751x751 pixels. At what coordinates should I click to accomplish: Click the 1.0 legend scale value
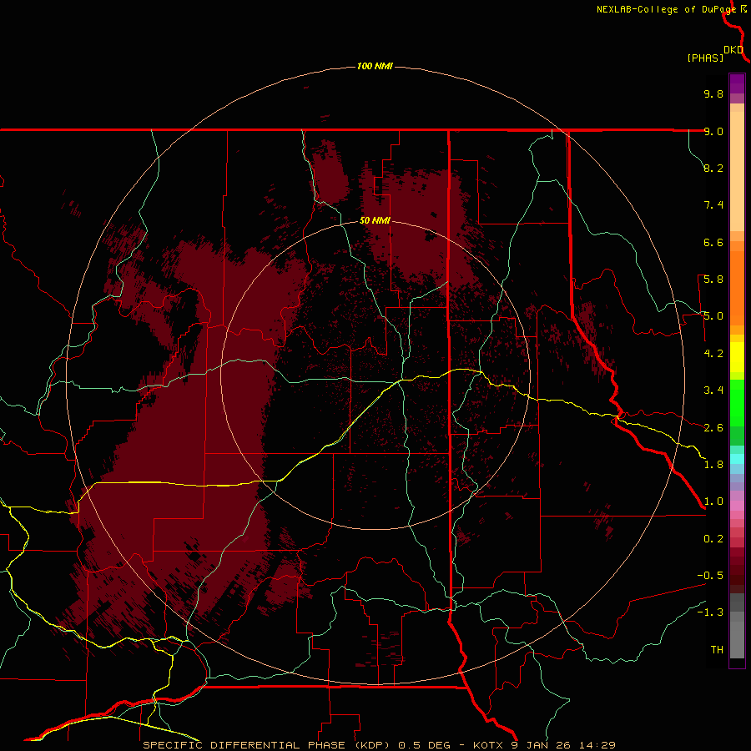(713, 502)
